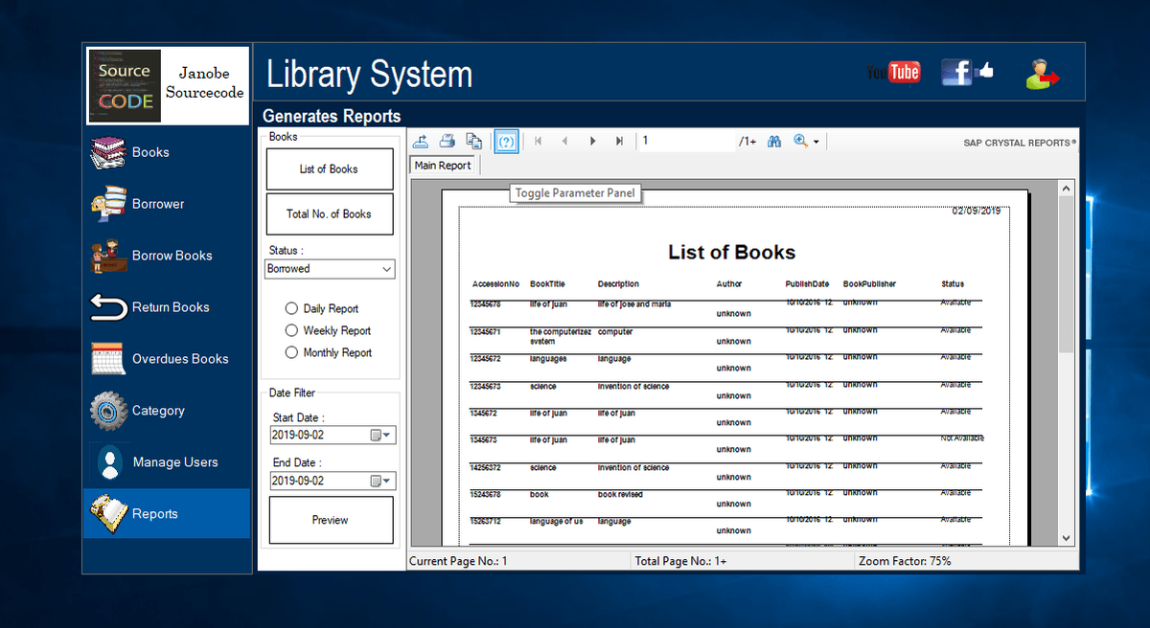The image size is (1150, 628).
Task: Click 'Total Page No.: 1+' status text
Action: 679,561
